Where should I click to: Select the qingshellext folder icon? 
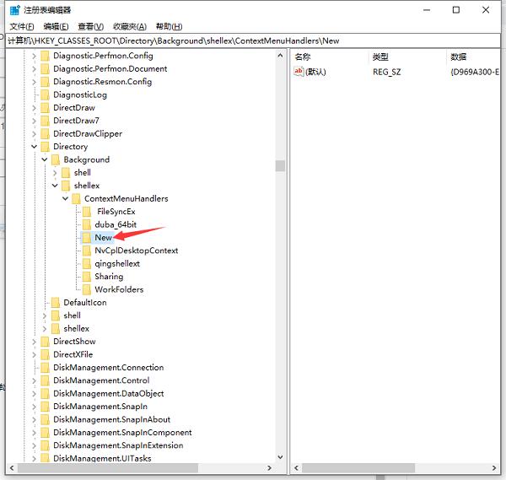pyautogui.click(x=87, y=264)
